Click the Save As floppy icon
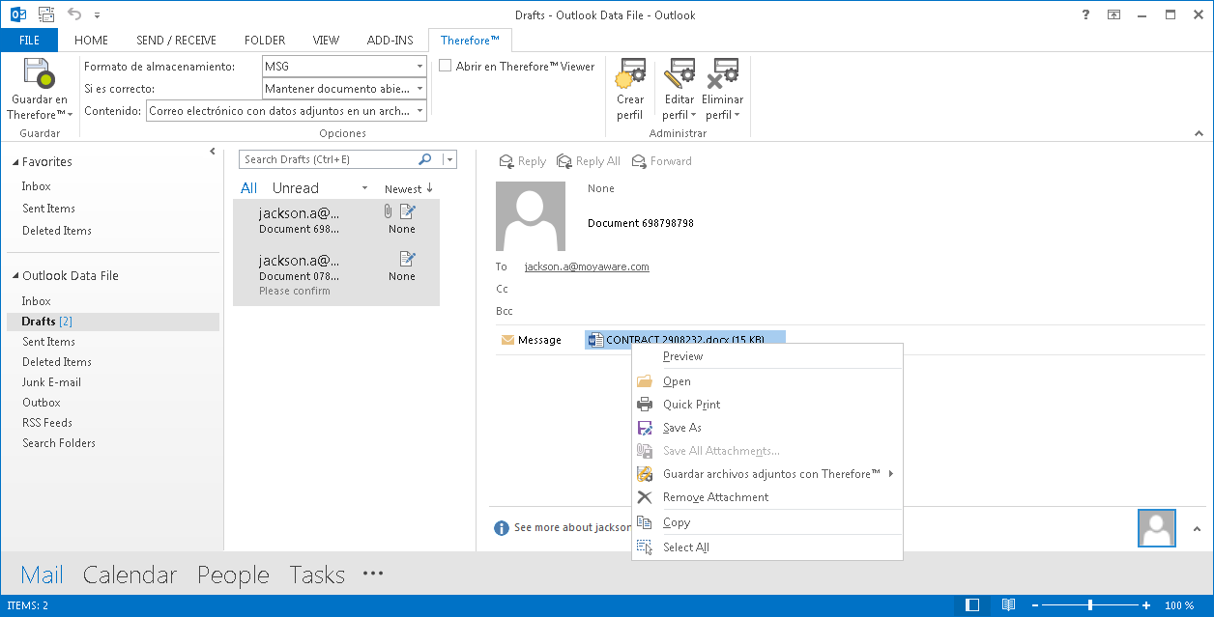The image size is (1214, 617). (645, 428)
